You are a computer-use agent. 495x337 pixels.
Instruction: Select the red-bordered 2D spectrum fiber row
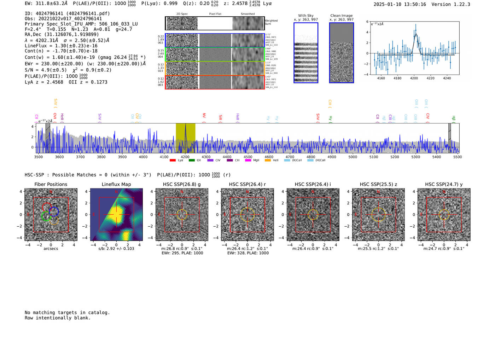(215, 82)
